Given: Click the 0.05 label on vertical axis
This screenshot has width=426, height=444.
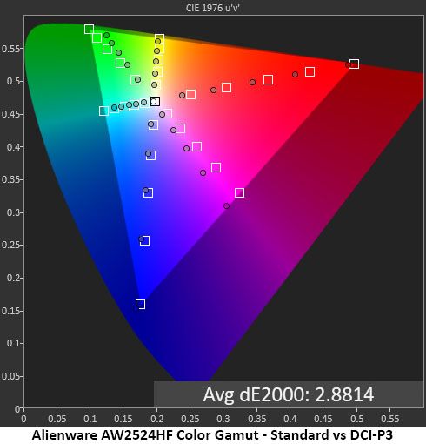Looking at the screenshot, I should [10, 376].
